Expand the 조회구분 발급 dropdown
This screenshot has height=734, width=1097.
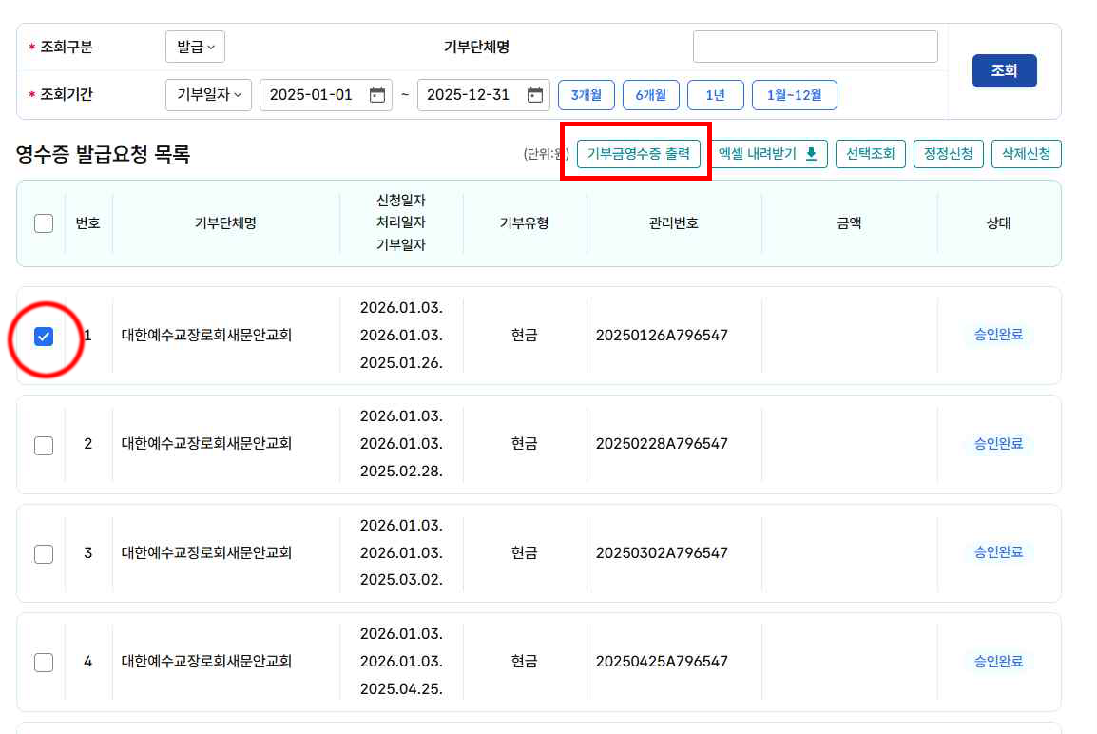click(195, 47)
